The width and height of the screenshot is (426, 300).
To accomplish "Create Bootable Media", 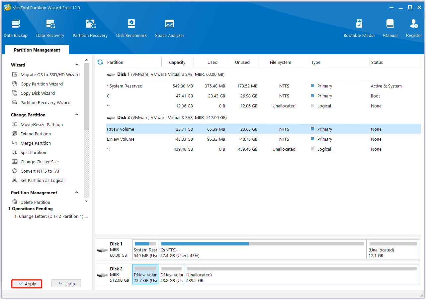I will click(359, 28).
